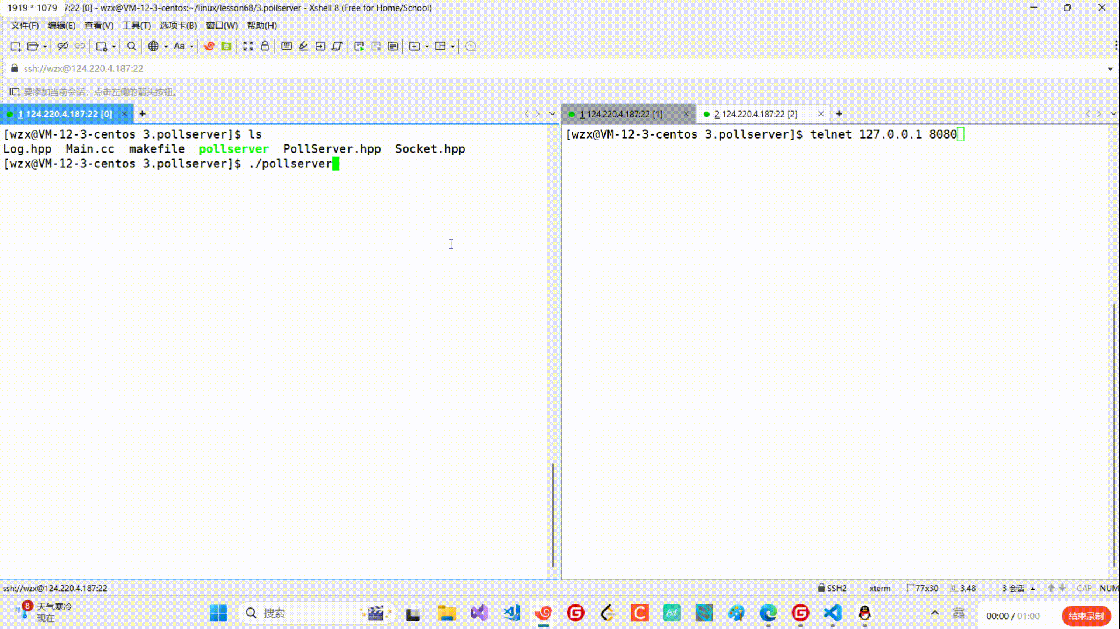
Task: Open the 查看(V) menu
Action: (99, 25)
